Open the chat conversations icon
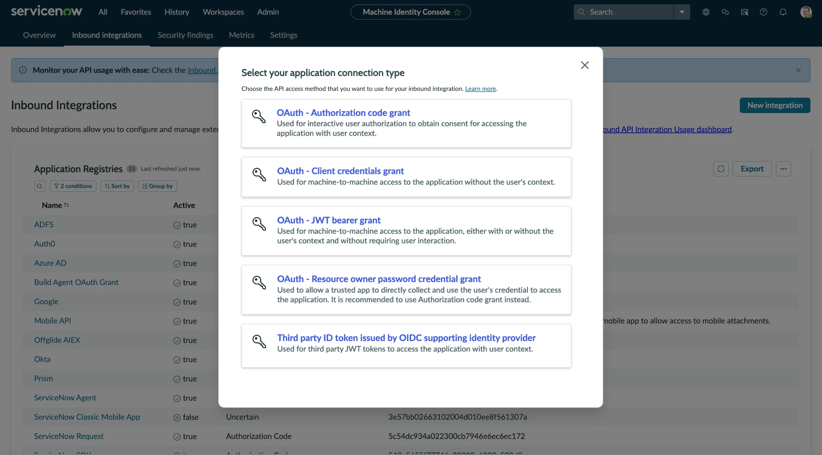The width and height of the screenshot is (822, 455). pyautogui.click(x=725, y=12)
